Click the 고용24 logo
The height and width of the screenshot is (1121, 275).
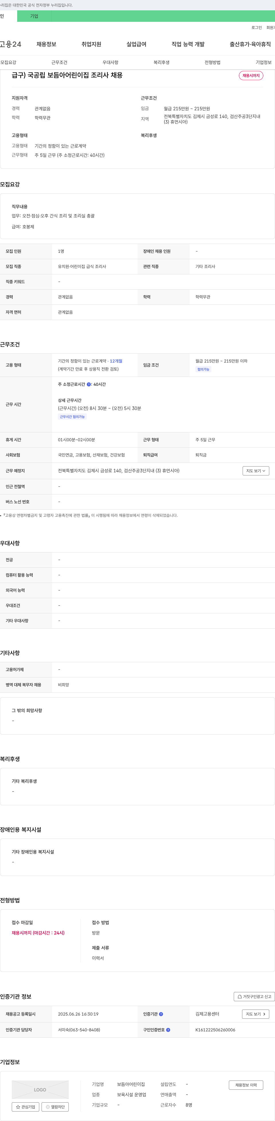(x=10, y=44)
